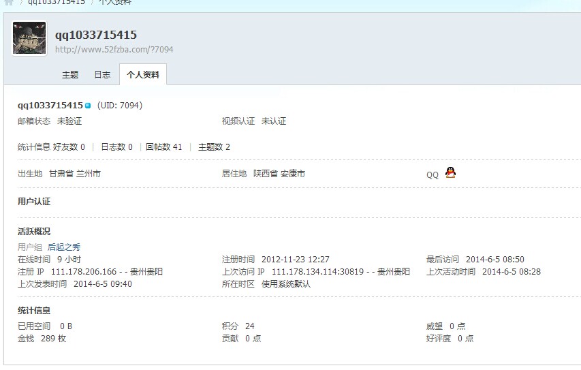Click last visit time 2014-6-5 08:50
This screenshot has width=581, height=370.
pyautogui.click(x=495, y=260)
